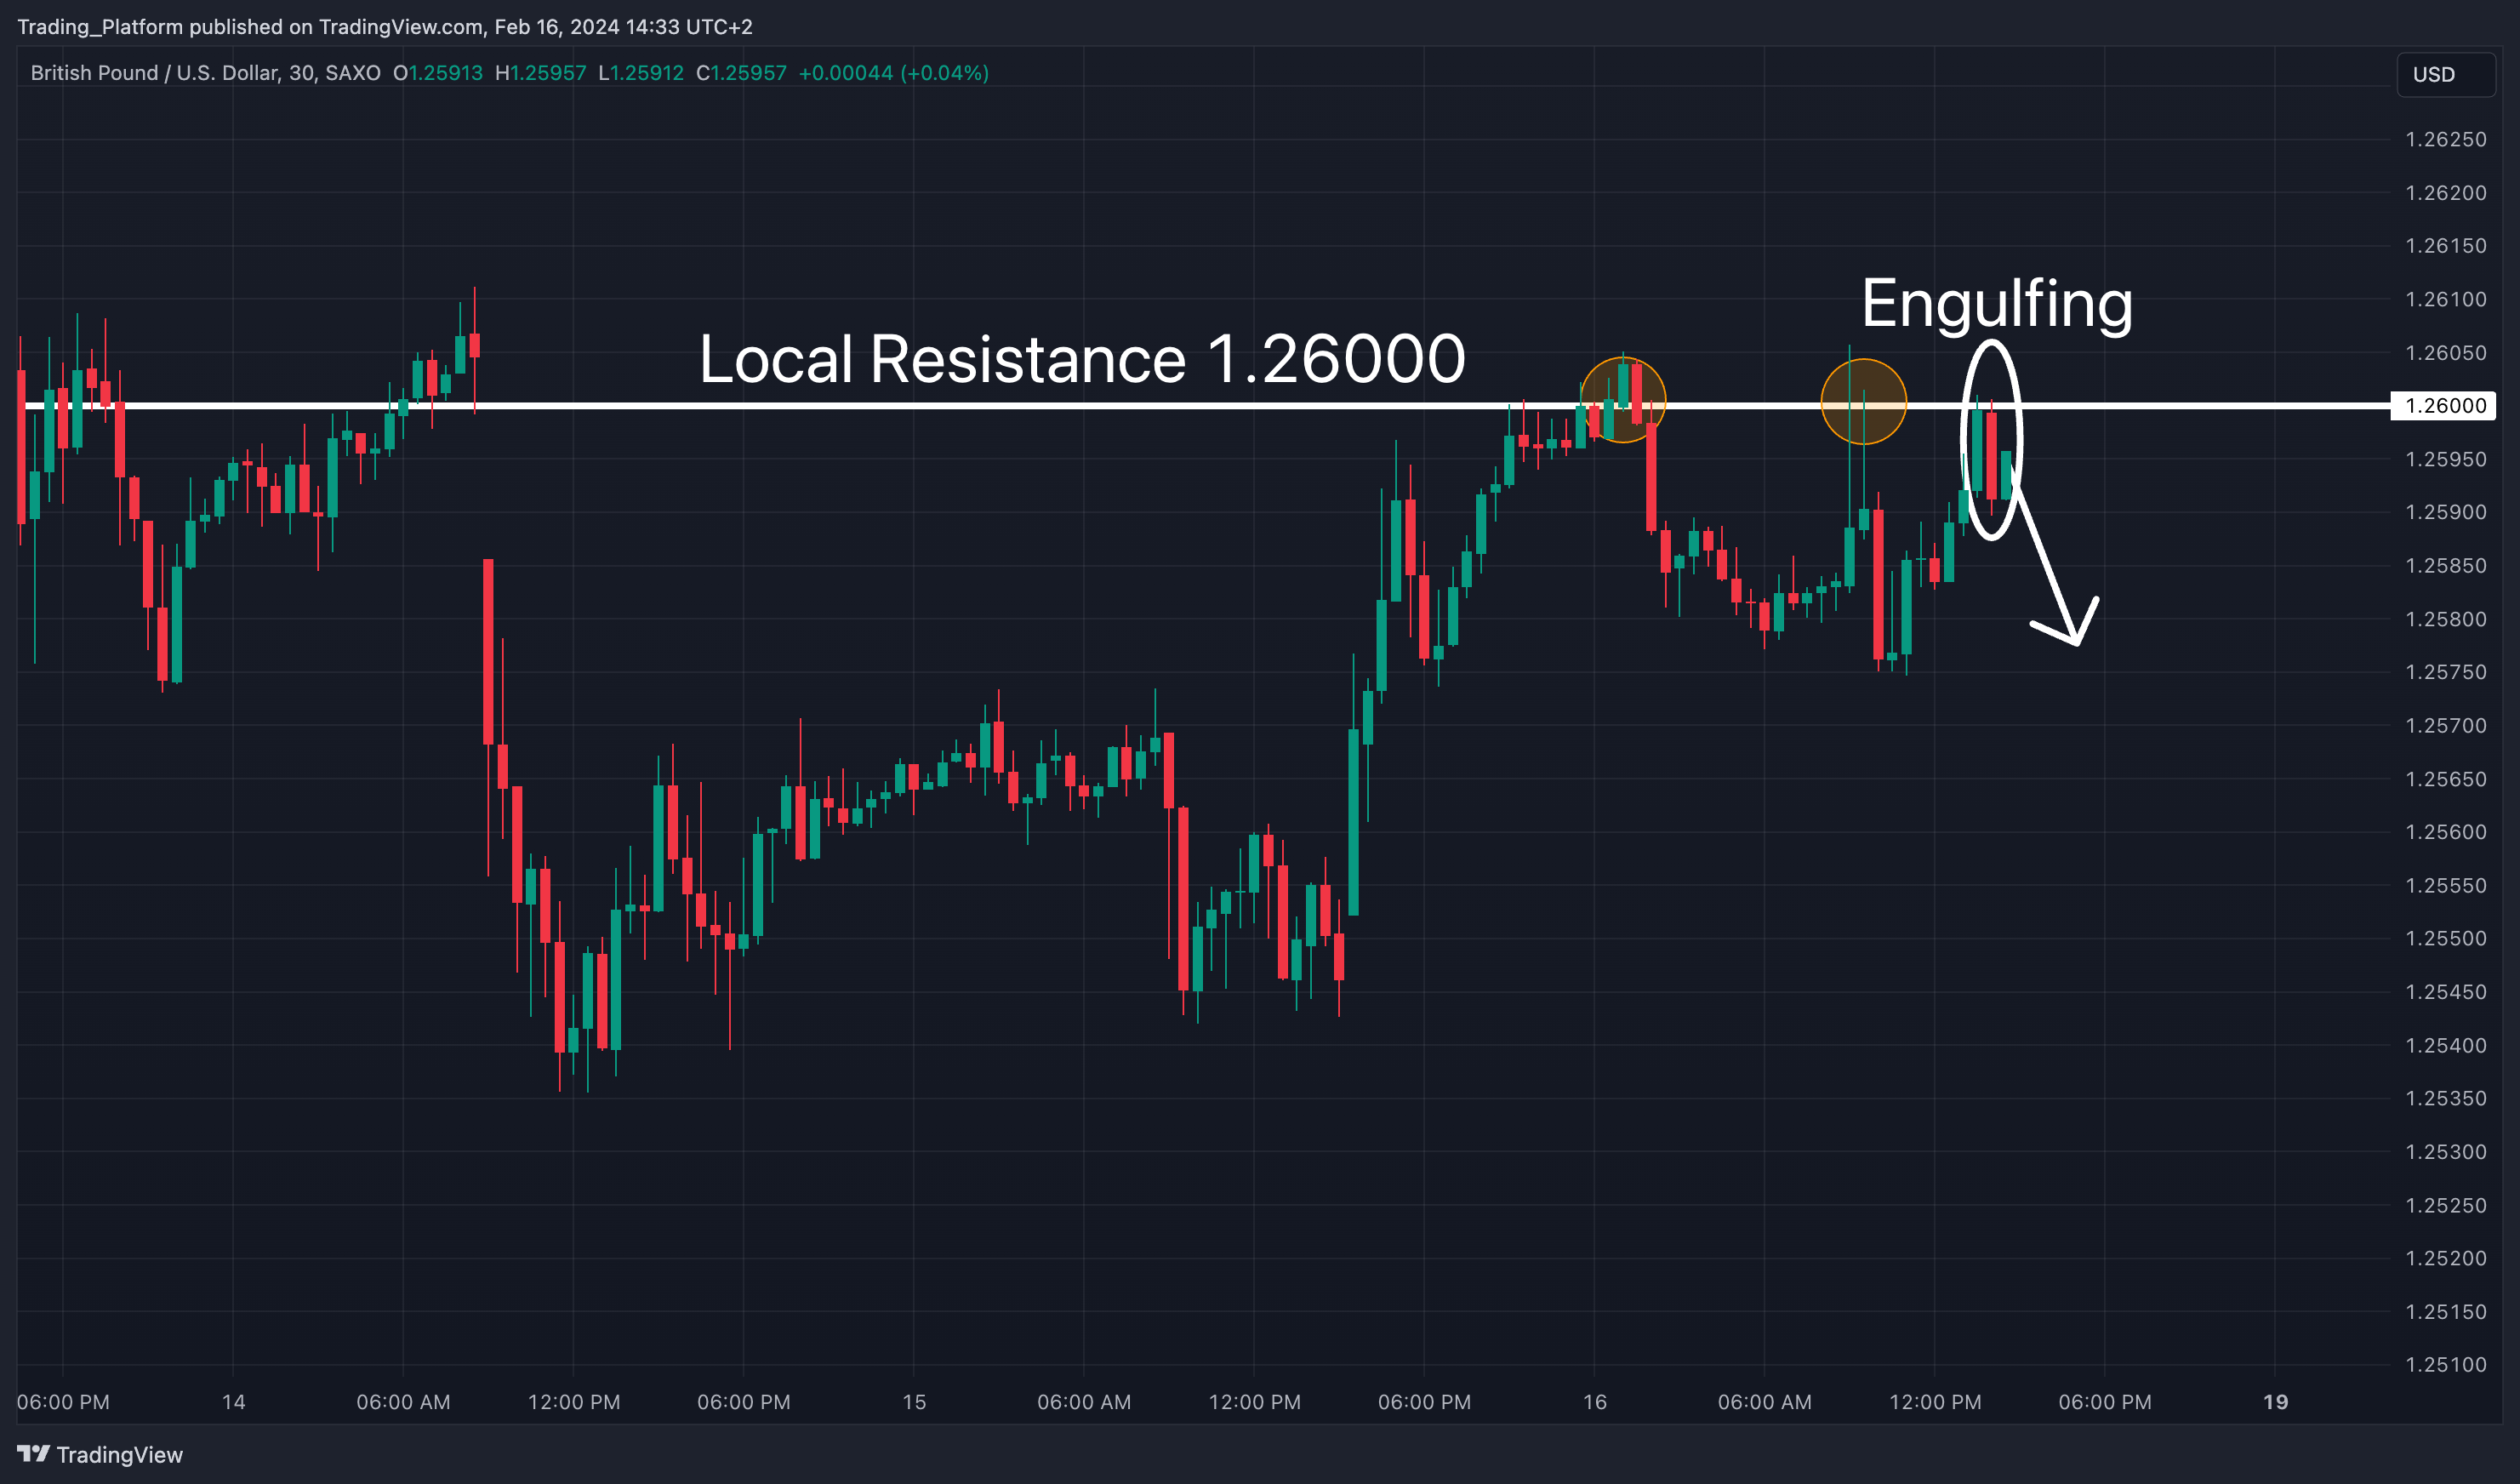Click the Trading_Platform published header text
Viewport: 2520px width, 1484px height.
(x=385, y=27)
